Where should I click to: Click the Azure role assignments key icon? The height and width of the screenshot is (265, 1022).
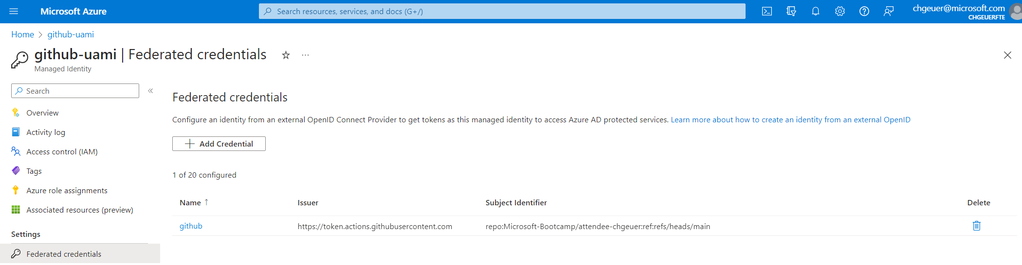(16, 190)
